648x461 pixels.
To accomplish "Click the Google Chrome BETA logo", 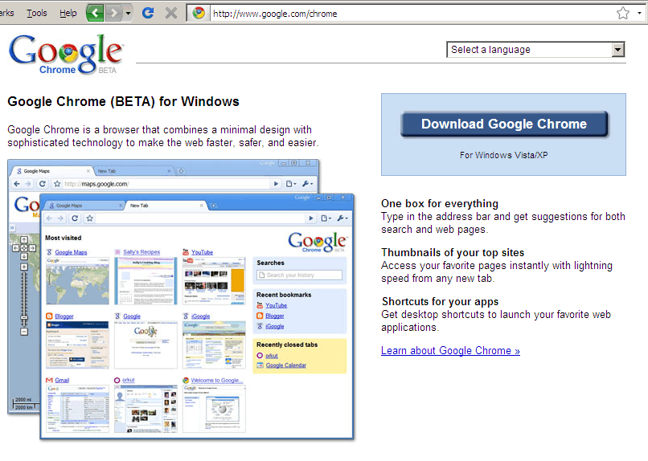I will (x=65, y=55).
